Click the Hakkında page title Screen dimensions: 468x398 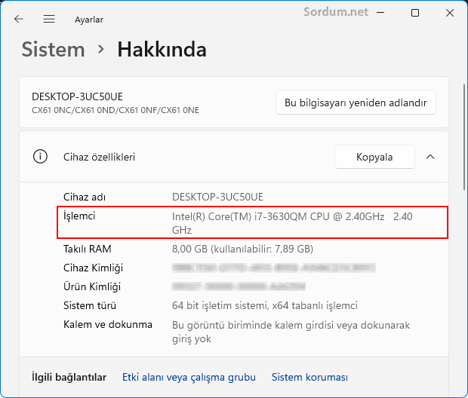coord(162,49)
